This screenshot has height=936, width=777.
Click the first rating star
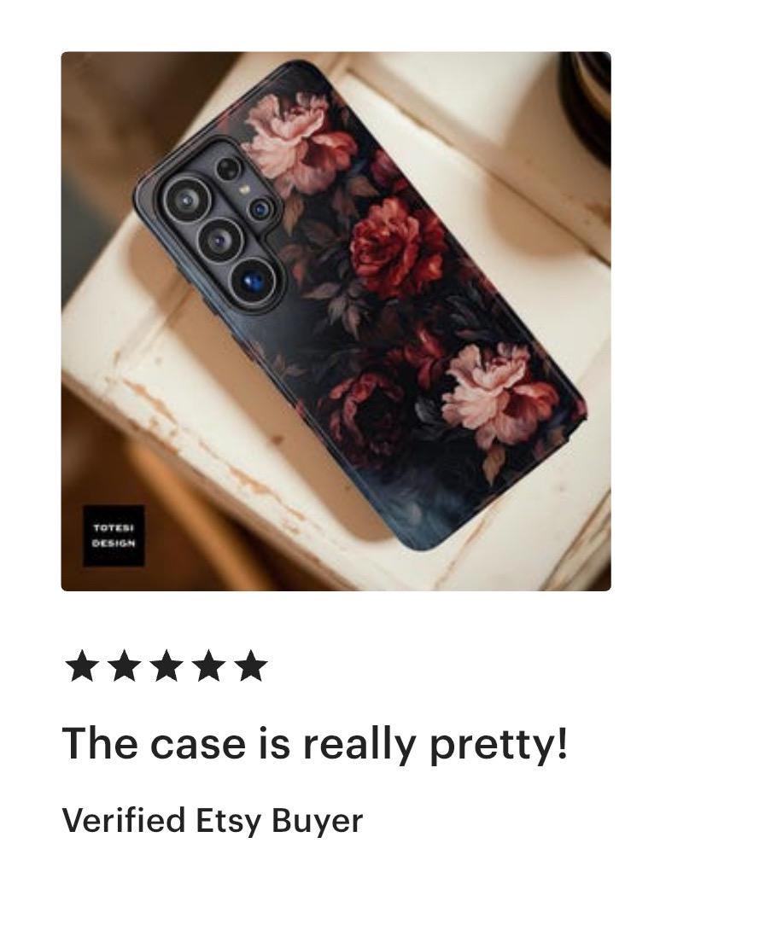(x=80, y=666)
